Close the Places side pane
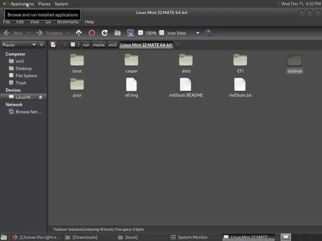 pyautogui.click(x=42, y=45)
